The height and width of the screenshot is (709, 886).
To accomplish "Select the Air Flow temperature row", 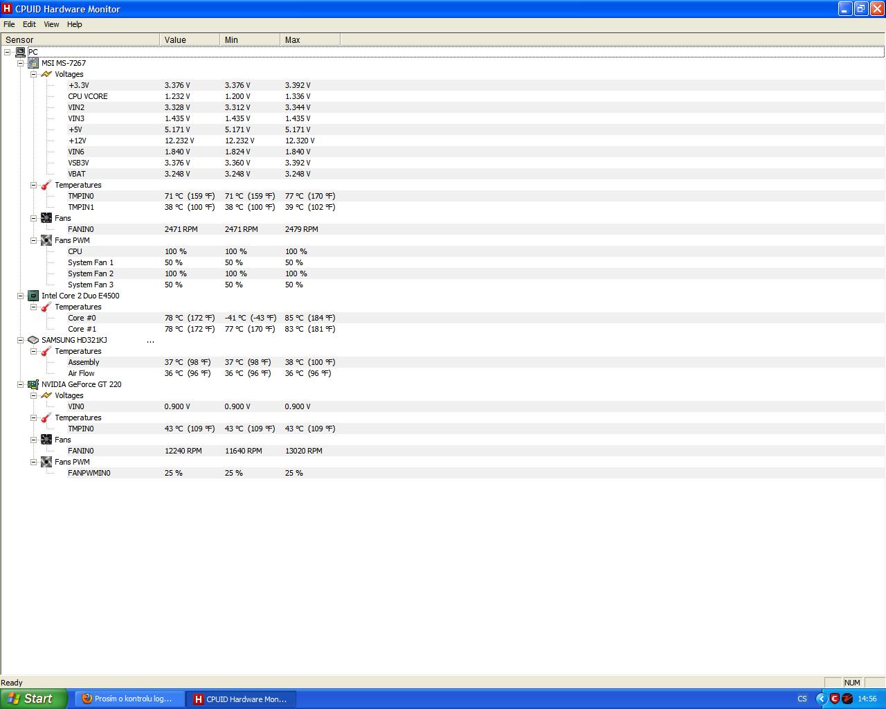I will [443, 373].
